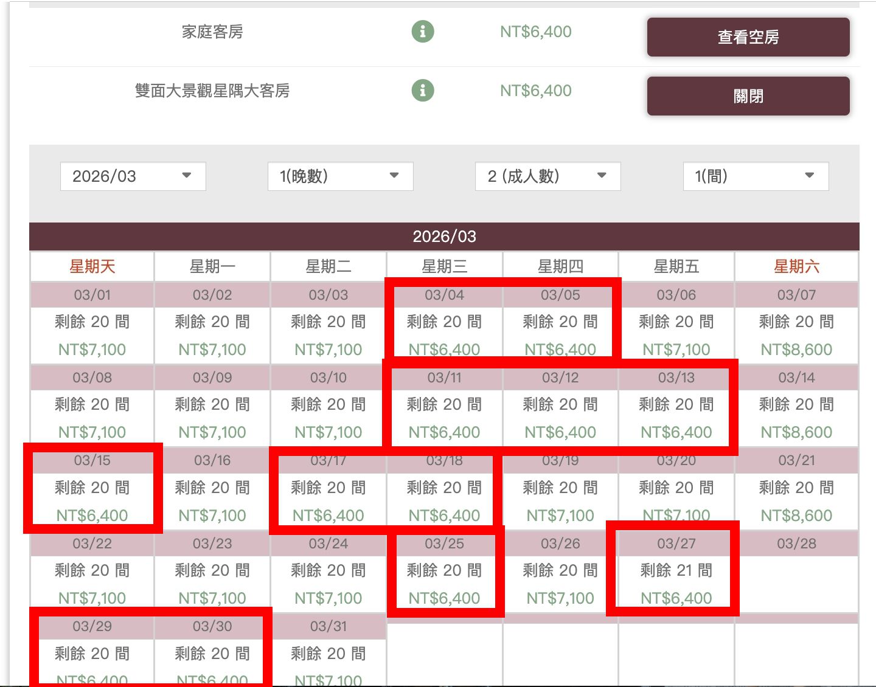Expand the 1(晚數) nights dropdown

point(340,176)
